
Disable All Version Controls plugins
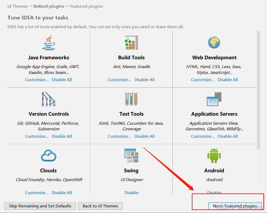pyautogui.click(x=62, y=136)
